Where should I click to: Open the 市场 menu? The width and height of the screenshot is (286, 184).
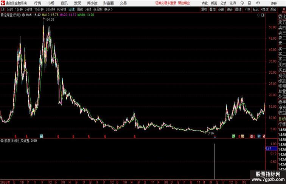51,3
